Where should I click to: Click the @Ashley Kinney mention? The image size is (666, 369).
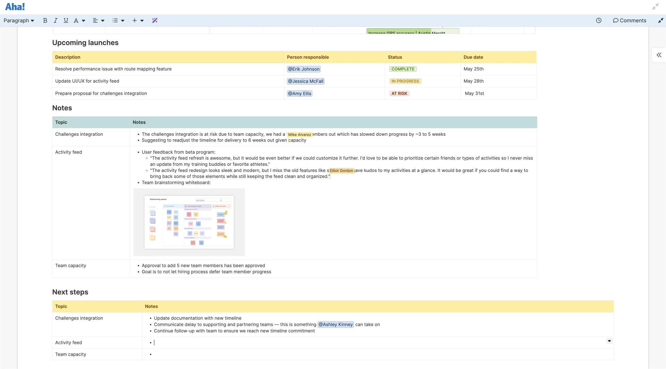click(x=335, y=325)
